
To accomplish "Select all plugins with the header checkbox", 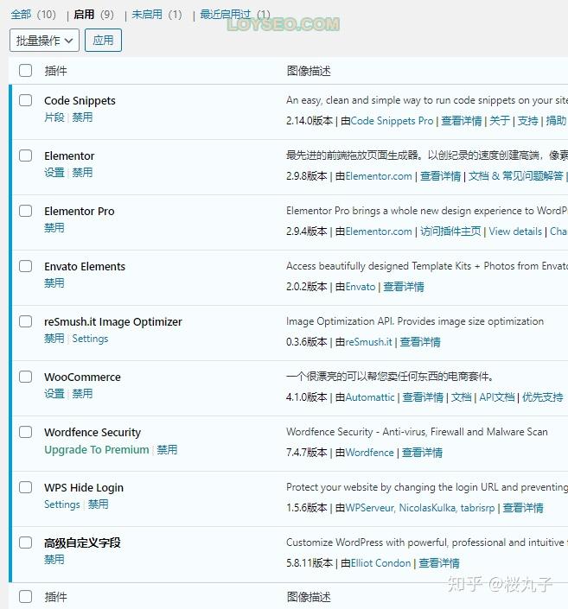I will pos(26,71).
